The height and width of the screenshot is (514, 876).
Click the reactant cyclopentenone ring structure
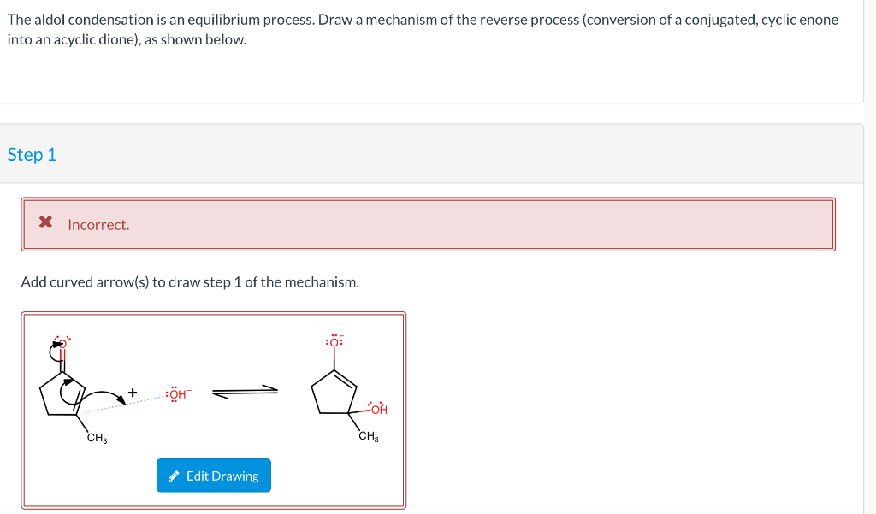(x=62, y=394)
